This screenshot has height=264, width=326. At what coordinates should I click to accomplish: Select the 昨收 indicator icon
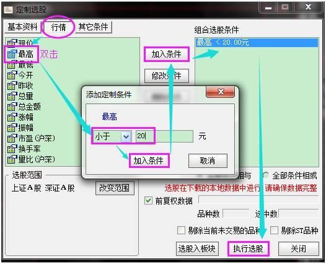click(x=12, y=86)
